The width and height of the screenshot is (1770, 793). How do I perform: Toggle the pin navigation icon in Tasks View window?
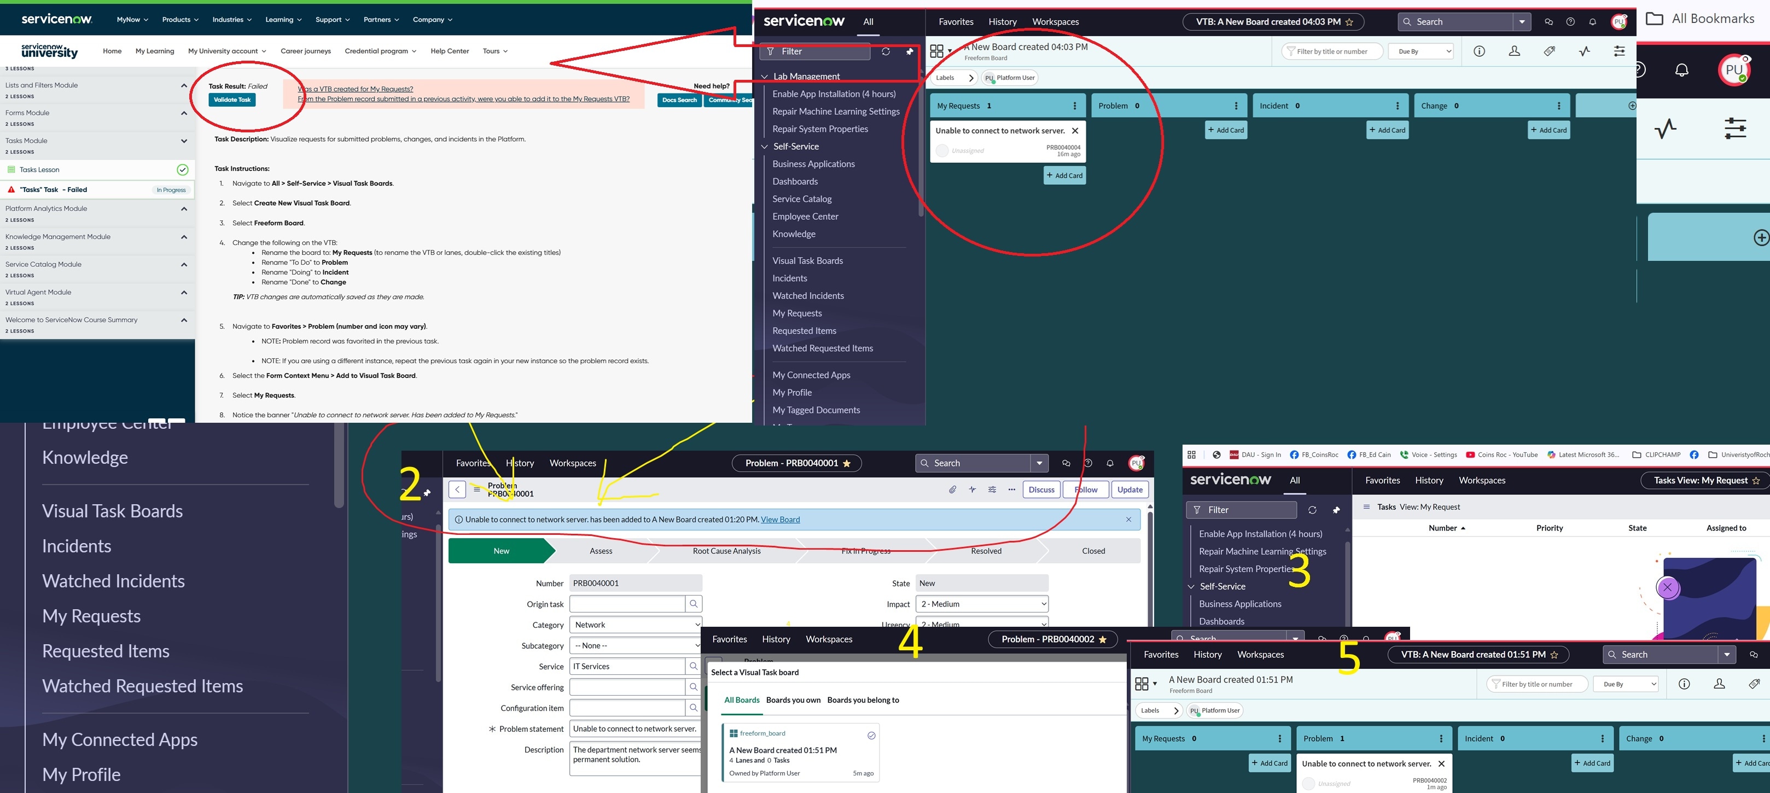(x=1336, y=510)
